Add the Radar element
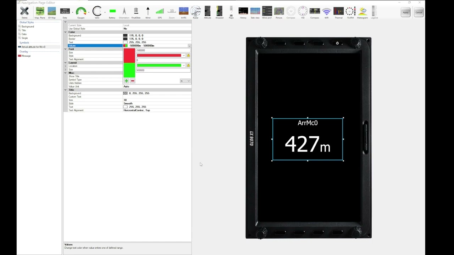 [196, 12]
